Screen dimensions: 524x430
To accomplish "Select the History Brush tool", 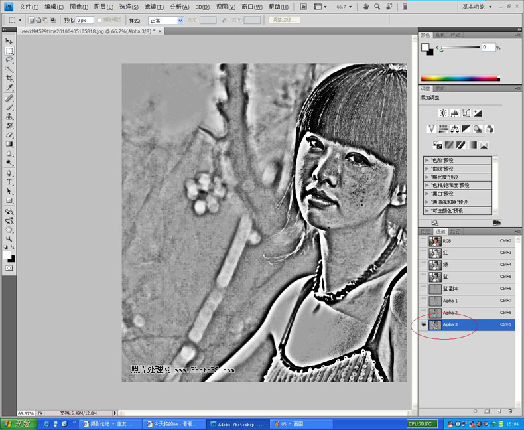I will tap(9, 125).
